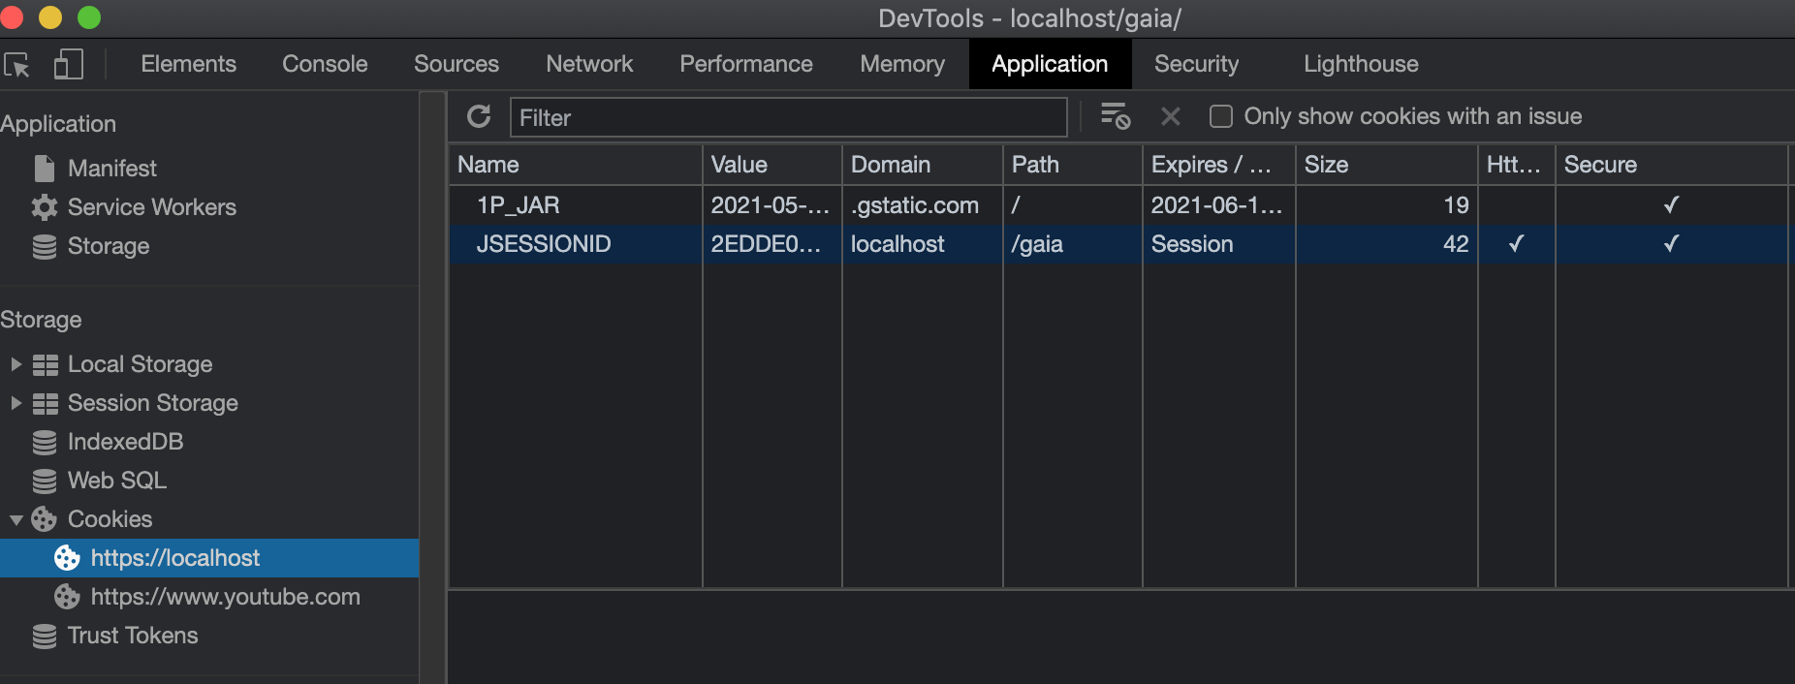The height and width of the screenshot is (684, 1795).
Task: Expand the Session Storage tree
Action: pyautogui.click(x=16, y=403)
